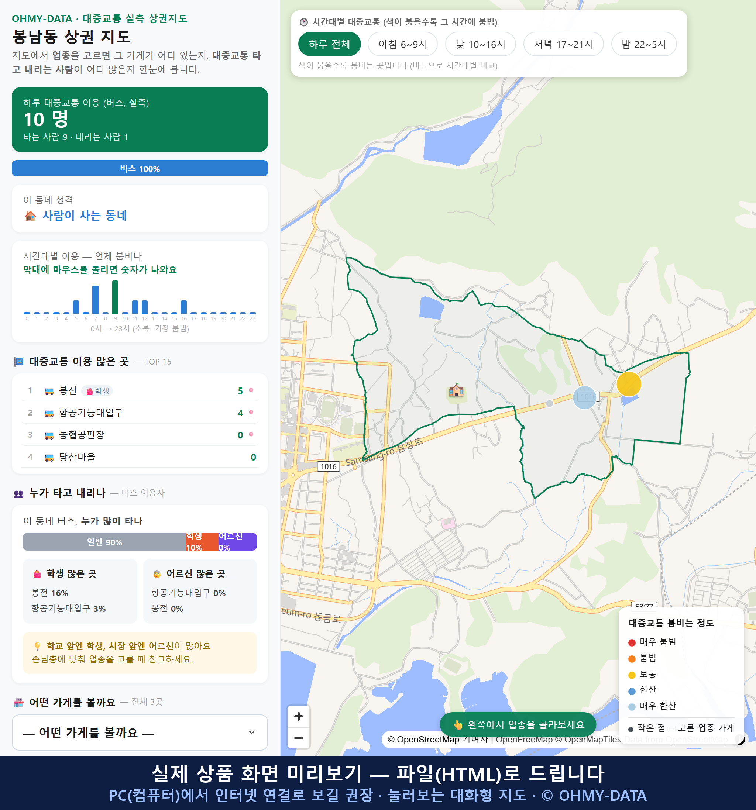Open the OpenMapTiles attribution link

tap(588, 740)
